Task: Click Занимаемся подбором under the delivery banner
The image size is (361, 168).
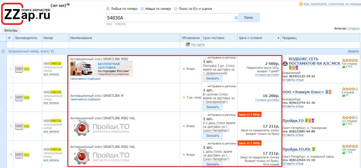Action: click(85, 79)
